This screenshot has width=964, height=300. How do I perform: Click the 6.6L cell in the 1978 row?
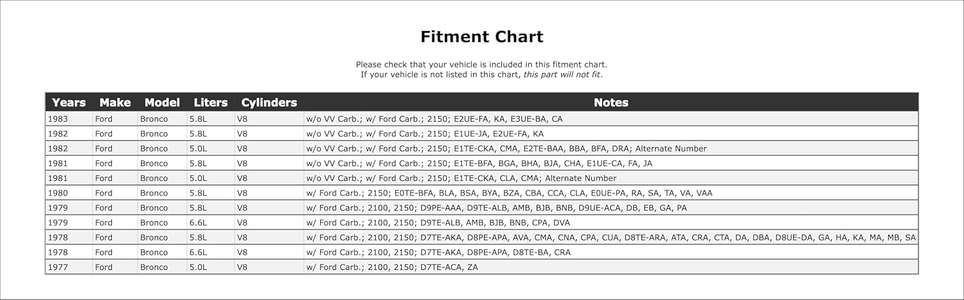[199, 253]
